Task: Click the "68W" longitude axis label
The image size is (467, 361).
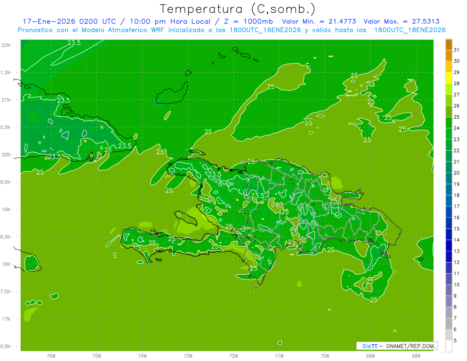Action: tap(416, 356)
